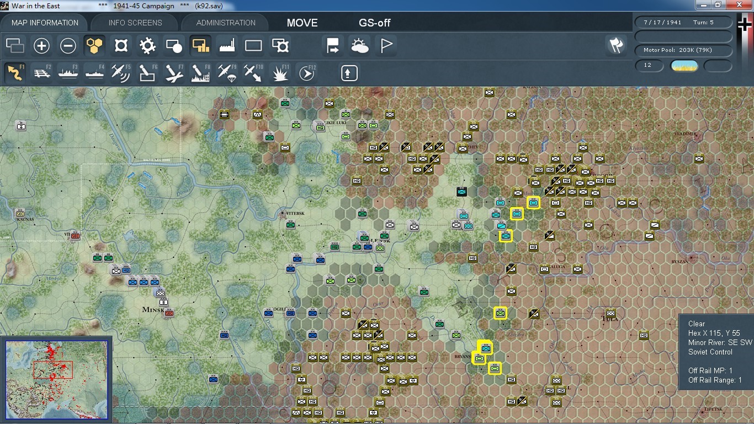
Task: Click the Ryazan city label on map
Action: 681,261
